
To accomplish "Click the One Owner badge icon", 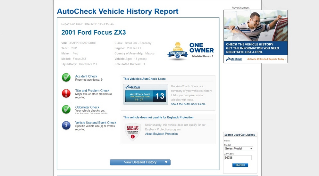I will click(x=178, y=51).
